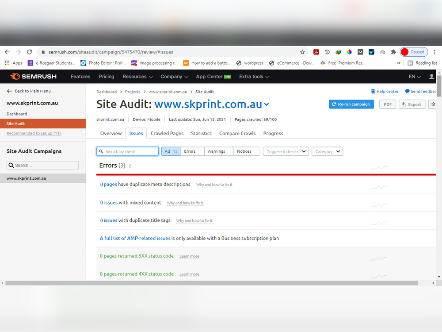Open the Apps grid shortcut
This screenshot has height=332, width=442.
(13, 63)
